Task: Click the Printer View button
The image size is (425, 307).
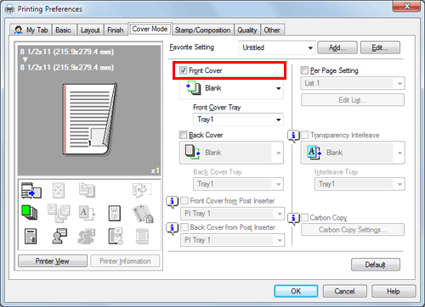Action: pos(53,261)
